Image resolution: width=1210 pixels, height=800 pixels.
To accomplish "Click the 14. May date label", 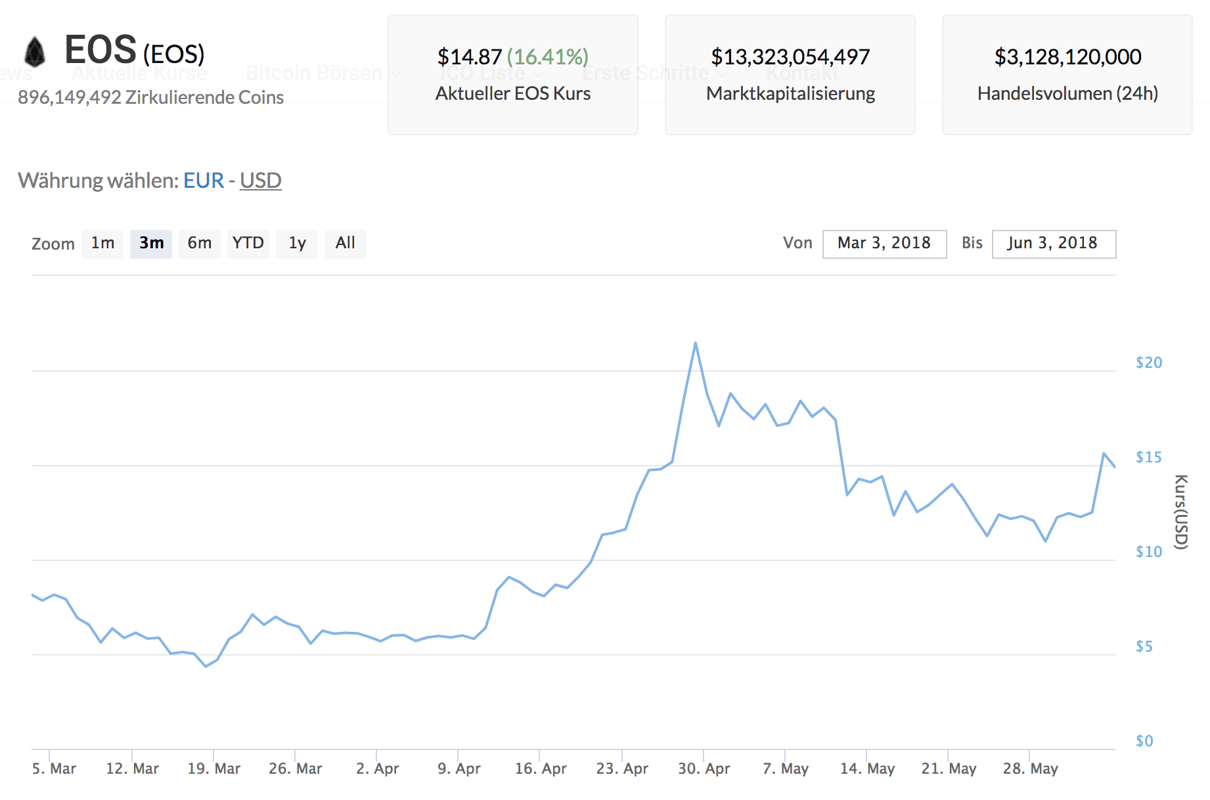I will (x=867, y=768).
